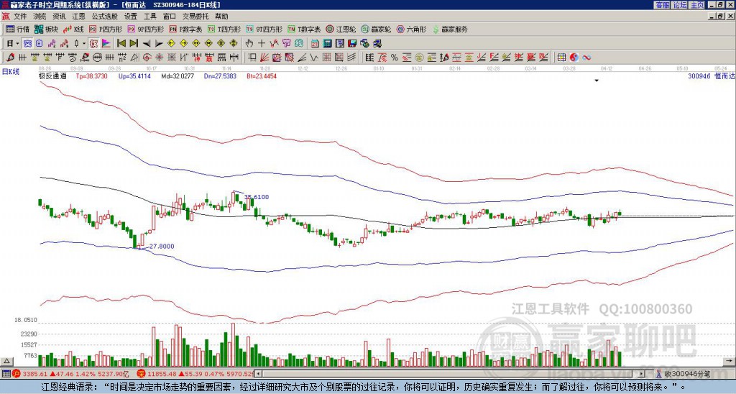Viewport: 736px width, 394px height.
Task: Open the 六角形 hexagon tool
Action: [411, 29]
